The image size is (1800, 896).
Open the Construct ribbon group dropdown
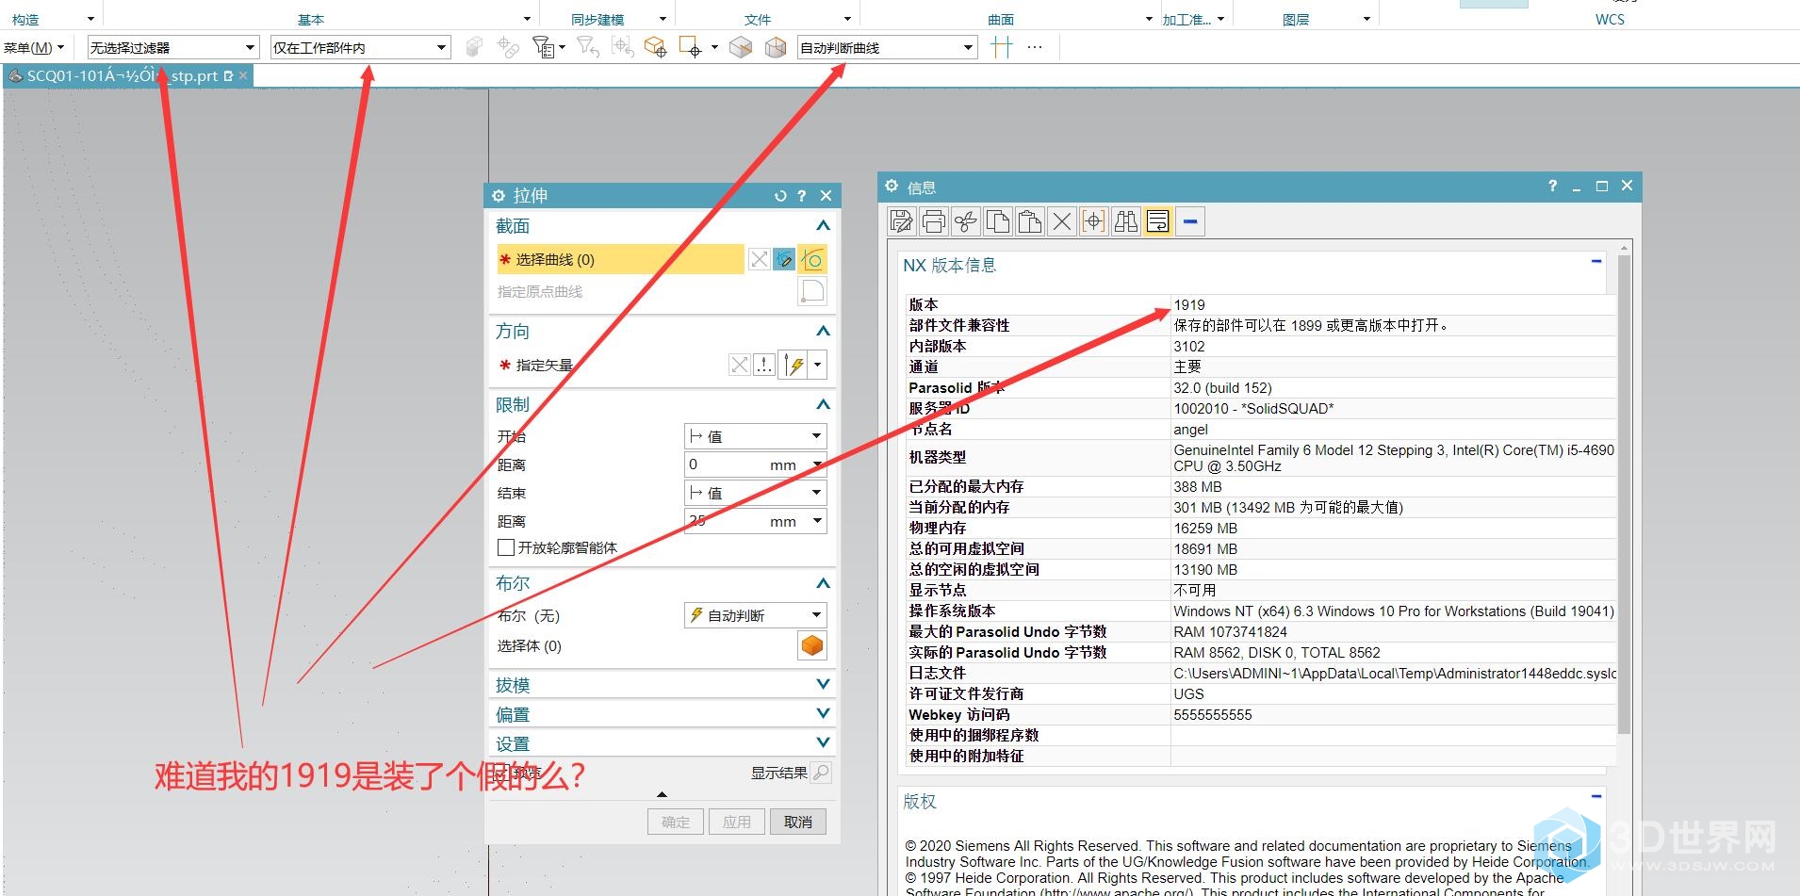[x=90, y=19]
